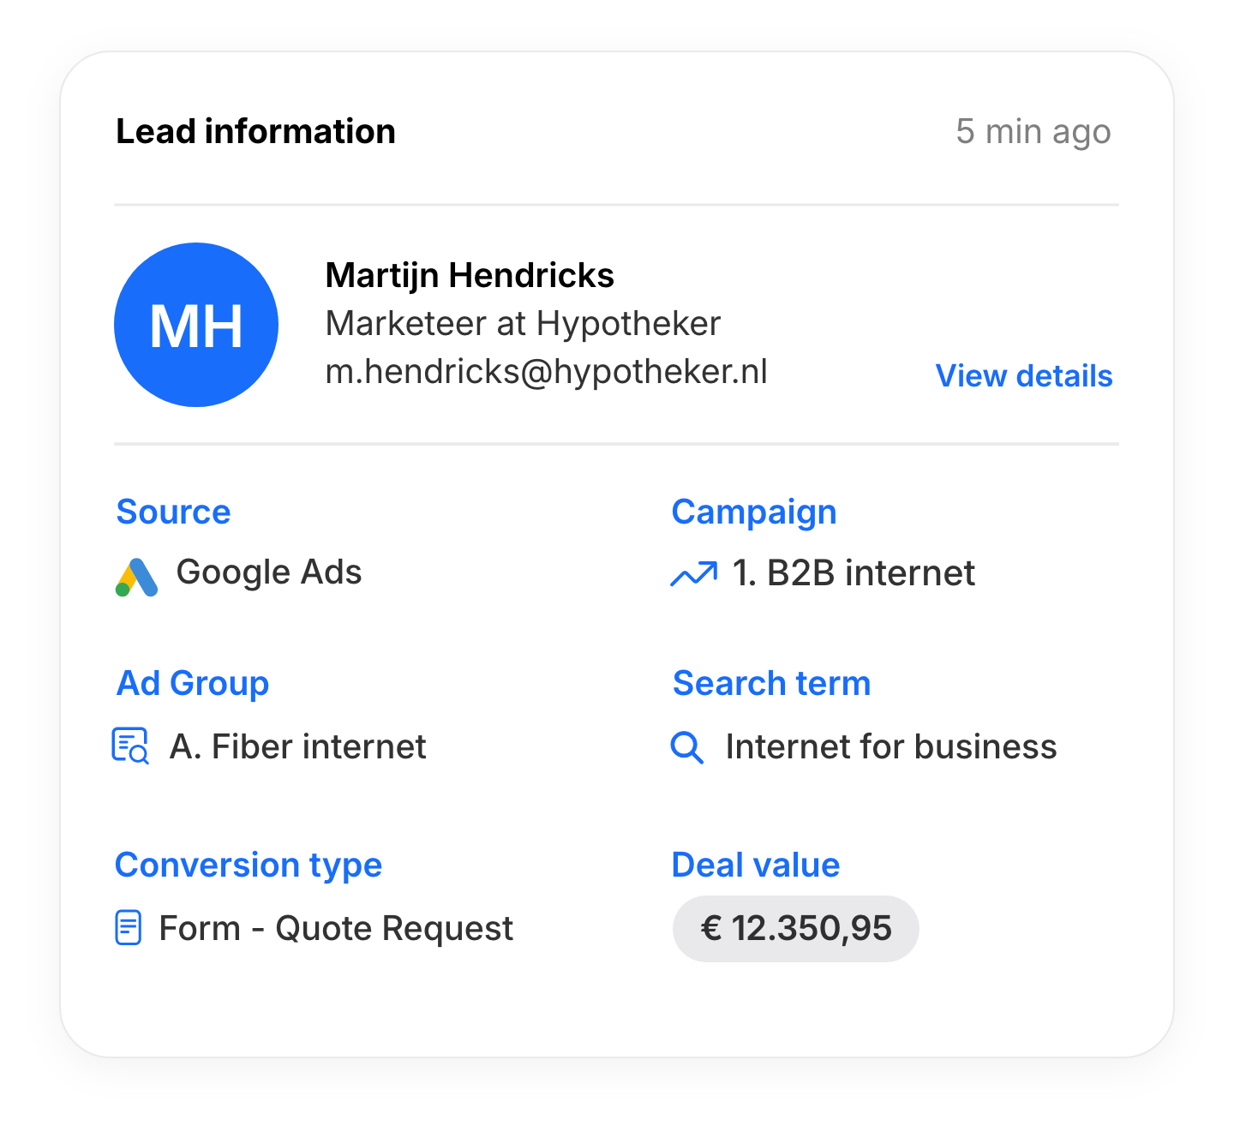Screen dimensions: 1234x1126
Task: Click the Ad Group document search icon
Action: tap(130, 746)
